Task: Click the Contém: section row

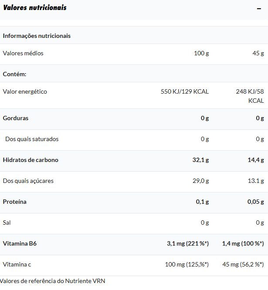Action: 134,74
